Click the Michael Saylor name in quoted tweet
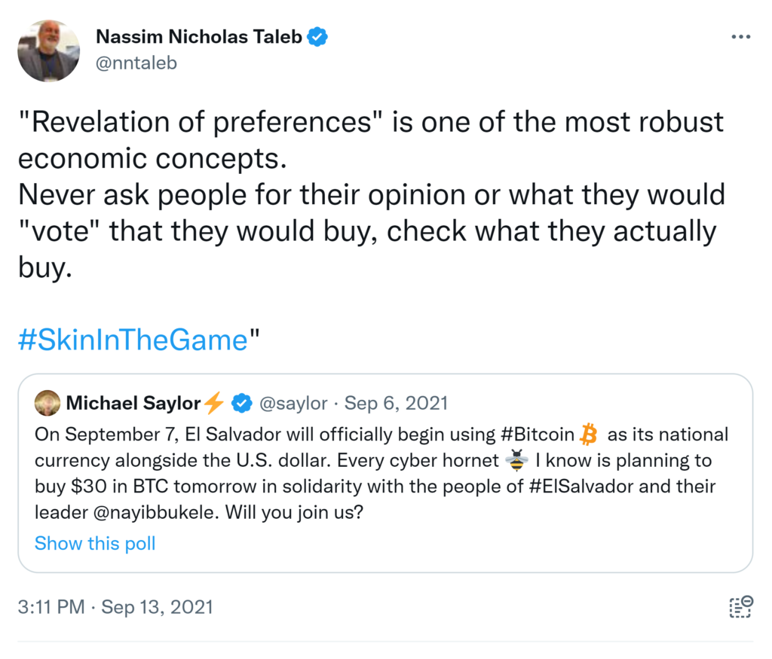 click(133, 403)
